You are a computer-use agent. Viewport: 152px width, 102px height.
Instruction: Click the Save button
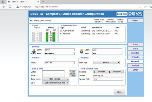point(119,92)
